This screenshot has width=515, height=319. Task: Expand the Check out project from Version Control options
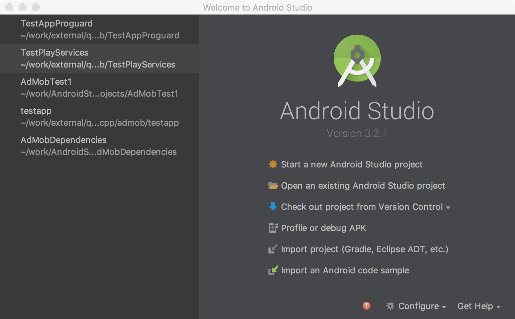(448, 207)
